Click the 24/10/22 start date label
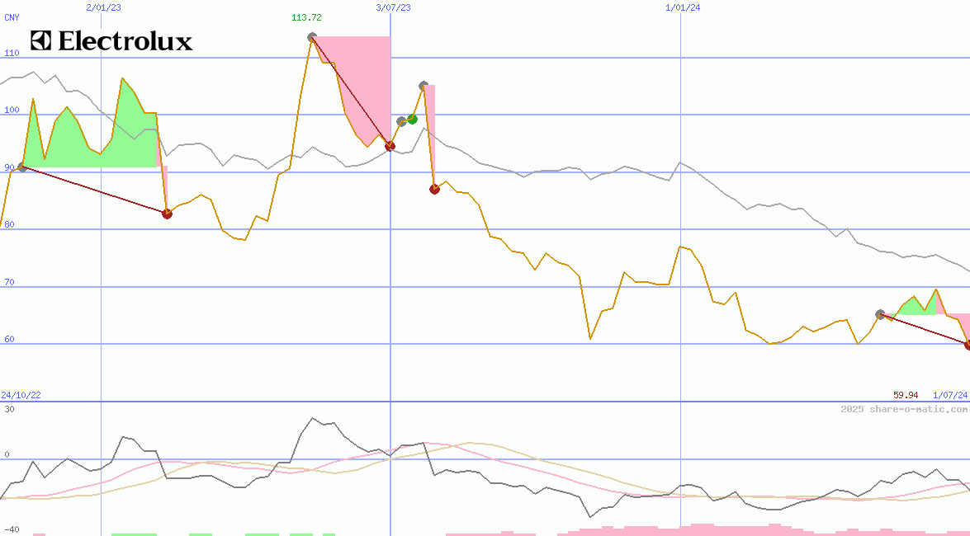 [x=21, y=395]
